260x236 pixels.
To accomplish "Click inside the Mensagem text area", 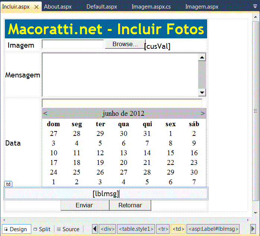I will pyautogui.click(x=120, y=74).
